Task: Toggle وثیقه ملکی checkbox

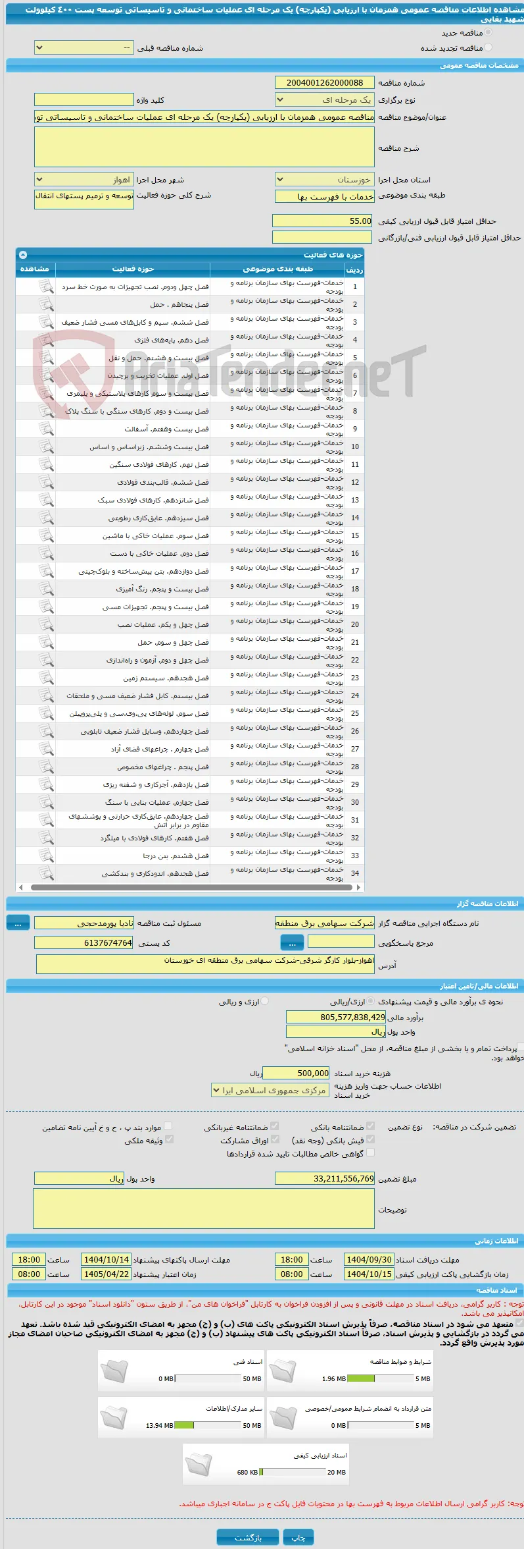Action: pos(169,1139)
